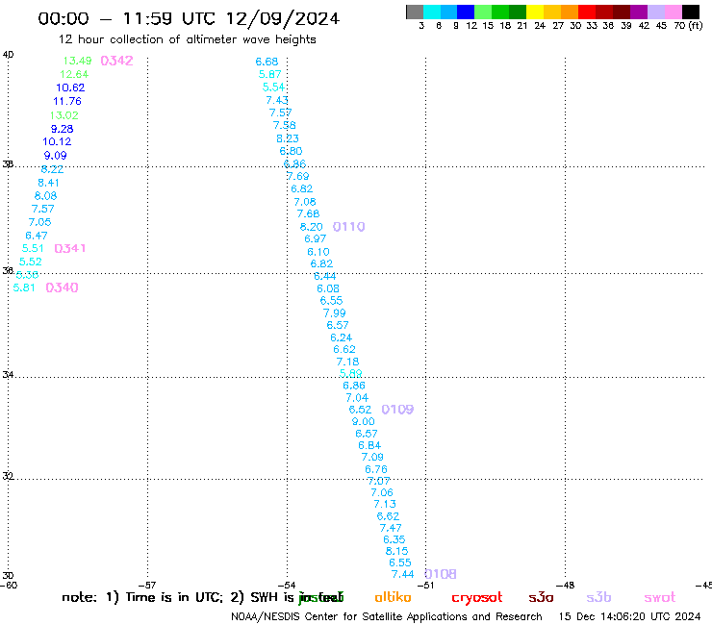Click the 7.04 wave height value
This screenshot has height=625, width=712.
[357, 398]
